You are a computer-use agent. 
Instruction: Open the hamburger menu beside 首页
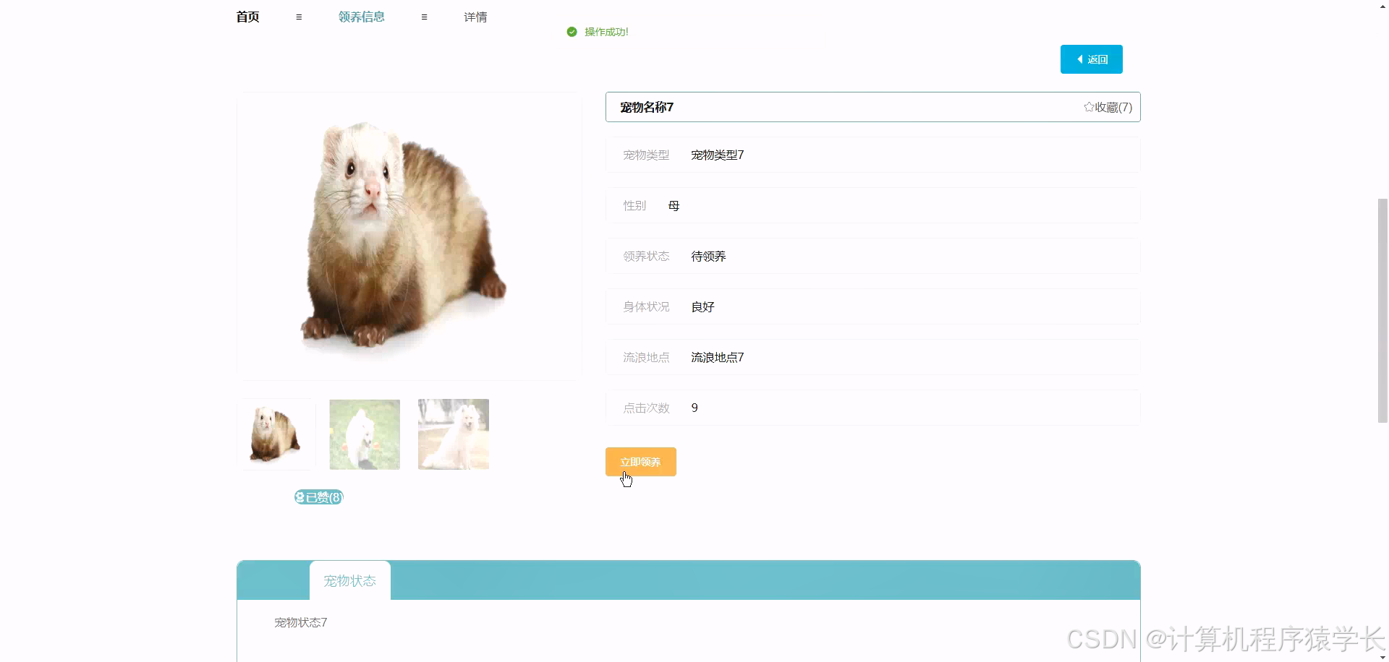[299, 17]
